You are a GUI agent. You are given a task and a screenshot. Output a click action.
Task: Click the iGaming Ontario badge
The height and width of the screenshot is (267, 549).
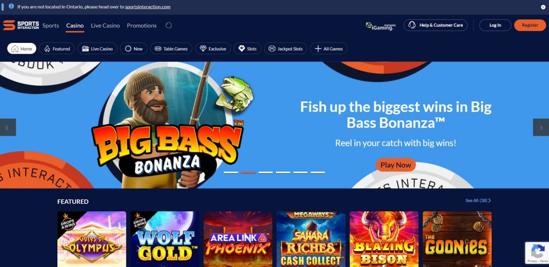pyautogui.click(x=381, y=26)
